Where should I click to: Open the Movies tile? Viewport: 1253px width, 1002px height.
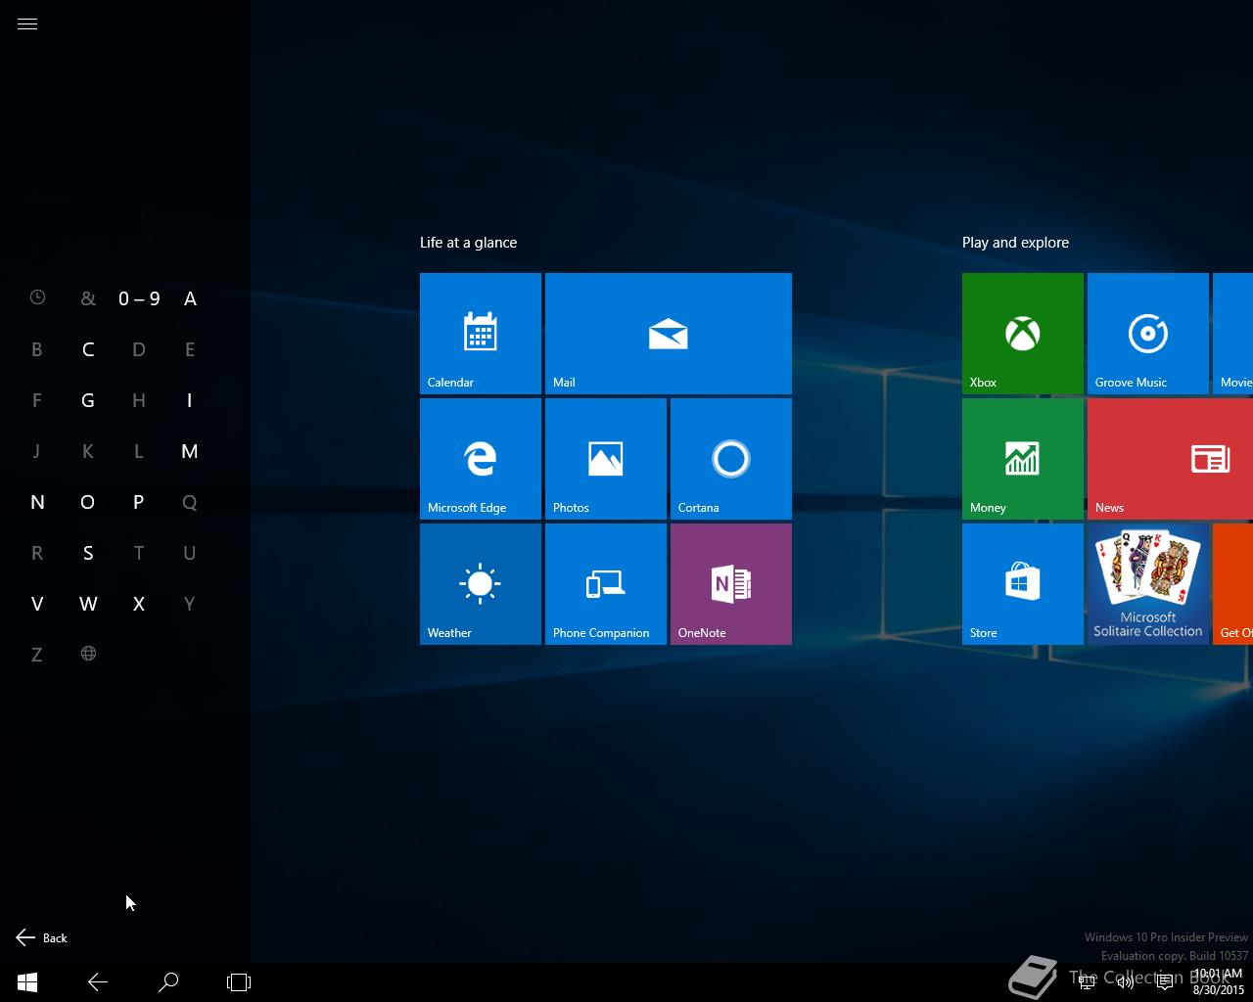tap(1233, 334)
